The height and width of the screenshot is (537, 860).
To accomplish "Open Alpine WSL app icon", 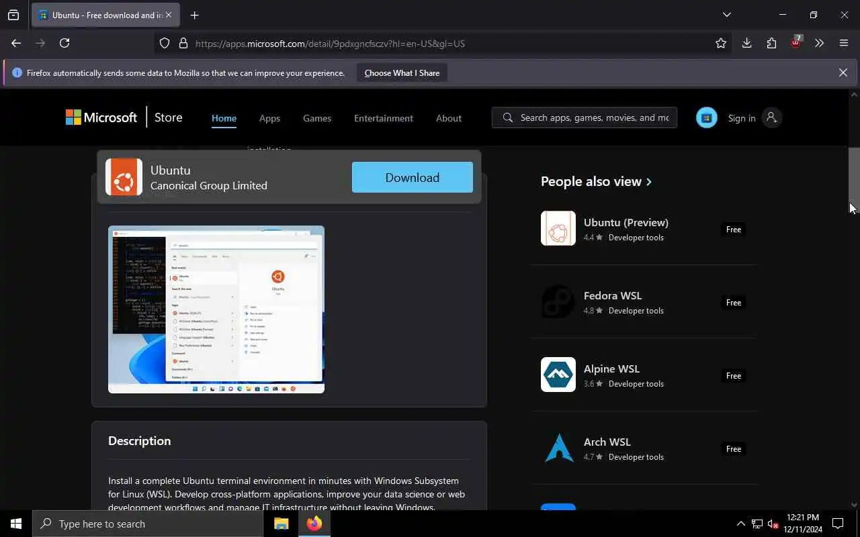I will pos(558,375).
